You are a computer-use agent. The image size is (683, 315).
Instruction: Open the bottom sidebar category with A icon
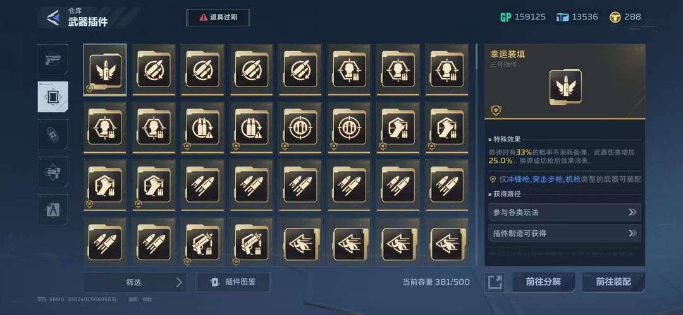click(52, 210)
